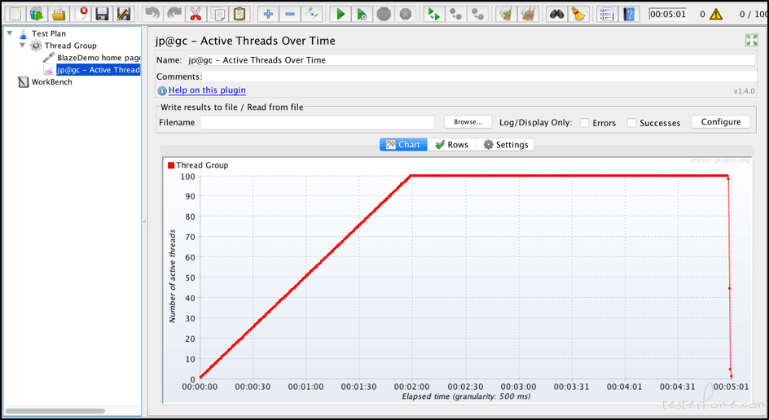Select BlazeDemo home page sampler
Image resolution: width=769 pixels, height=420 pixels.
(x=98, y=58)
